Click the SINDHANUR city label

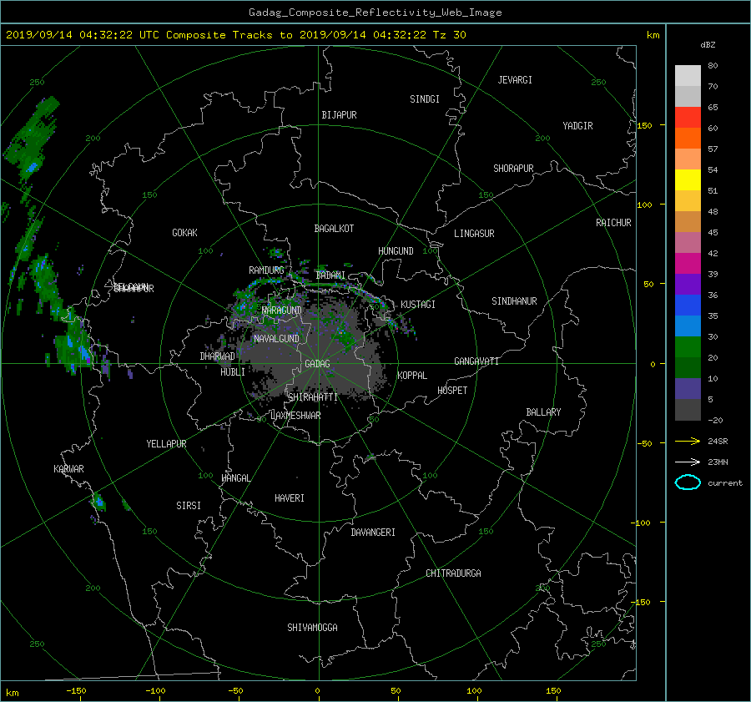click(x=514, y=301)
